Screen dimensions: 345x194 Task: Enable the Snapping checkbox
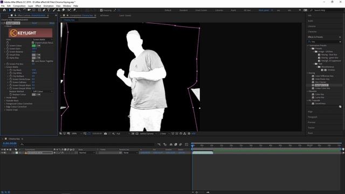(101, 10)
